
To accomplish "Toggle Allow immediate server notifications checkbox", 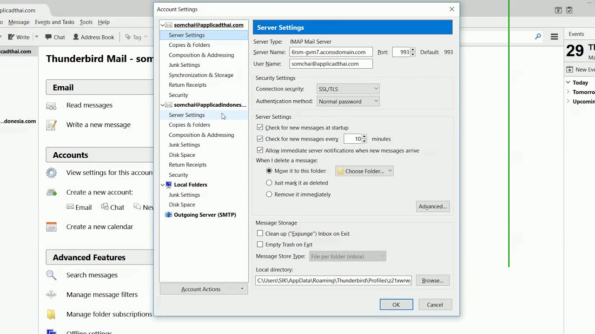I will [260, 150].
